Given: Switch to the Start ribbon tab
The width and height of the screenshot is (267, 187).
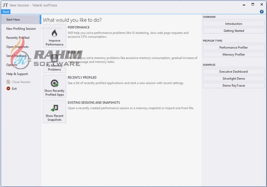Looking at the screenshot, I should (6, 12).
